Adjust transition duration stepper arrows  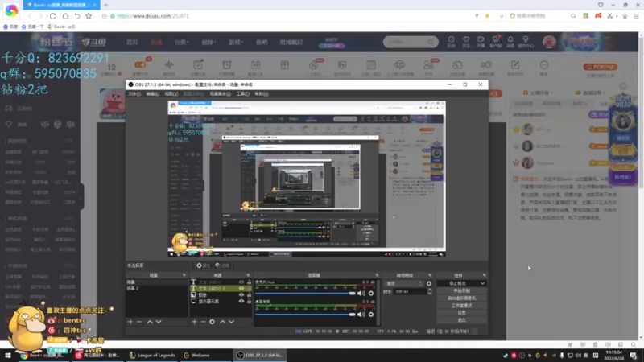click(430, 291)
